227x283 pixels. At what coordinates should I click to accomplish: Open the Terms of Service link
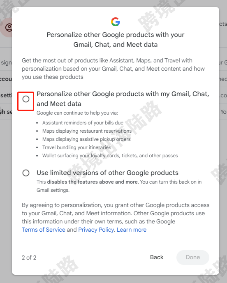(44, 230)
